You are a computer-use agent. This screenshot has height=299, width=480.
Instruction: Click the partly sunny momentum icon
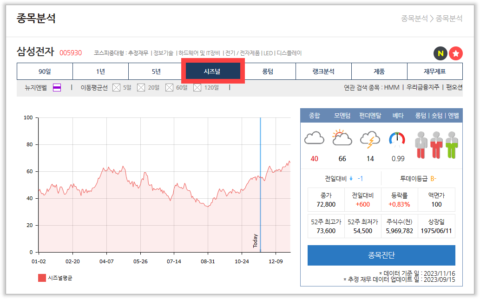342,138
